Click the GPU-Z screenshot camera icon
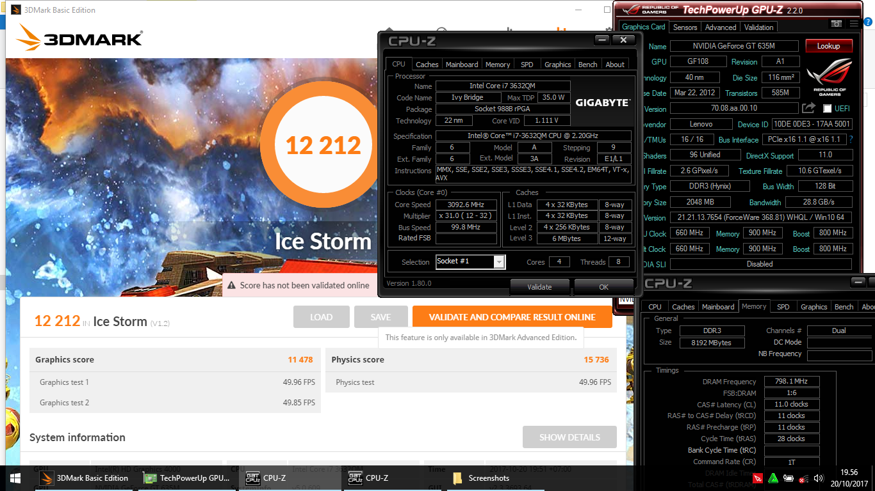The width and height of the screenshot is (875, 491). (837, 24)
